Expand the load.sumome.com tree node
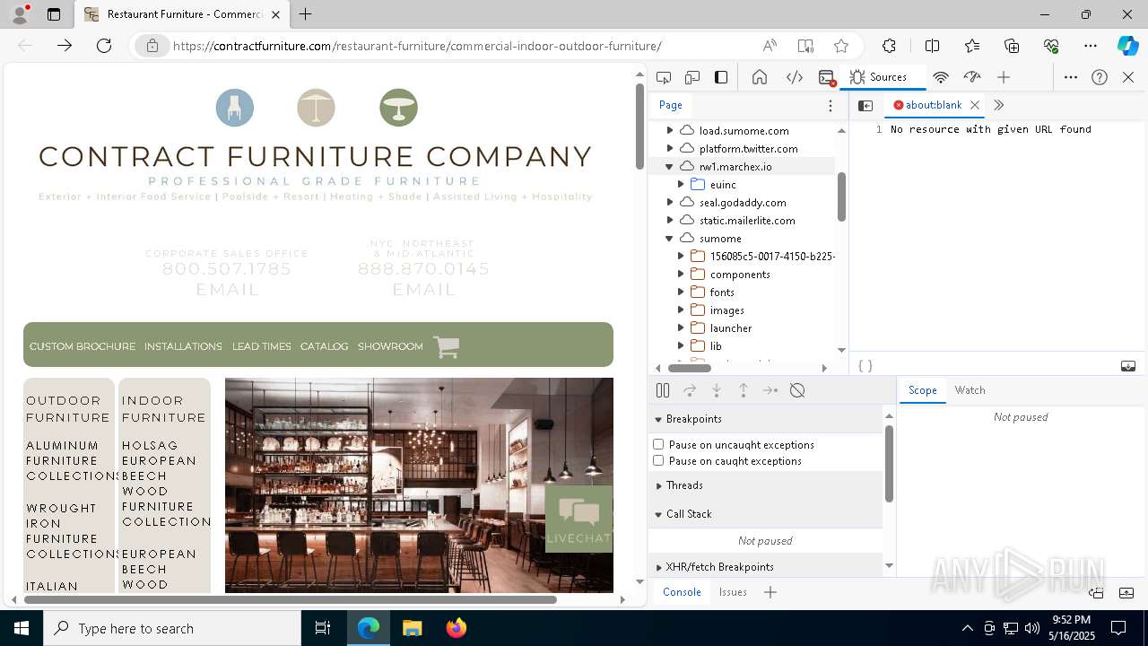Viewport: 1148px width, 646px height. (x=670, y=131)
